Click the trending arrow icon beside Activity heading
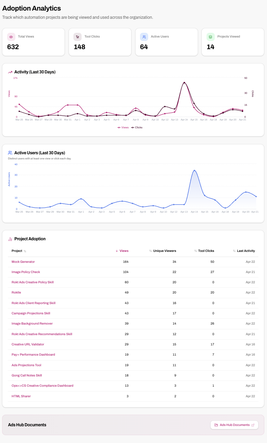The width and height of the screenshot is (267, 443). [x=10, y=72]
